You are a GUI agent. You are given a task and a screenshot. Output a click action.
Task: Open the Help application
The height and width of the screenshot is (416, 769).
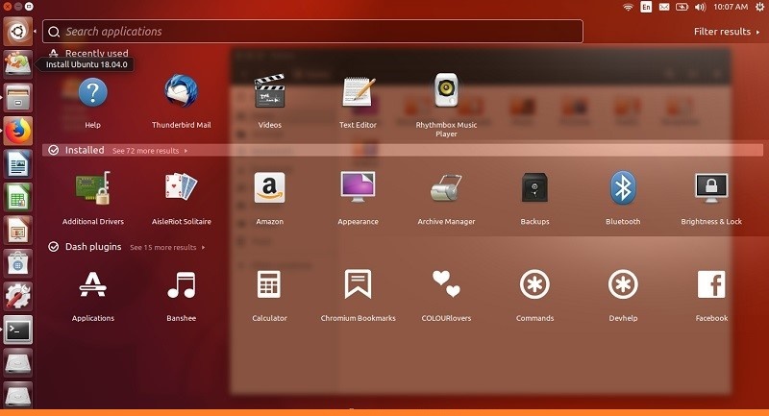pos(92,92)
